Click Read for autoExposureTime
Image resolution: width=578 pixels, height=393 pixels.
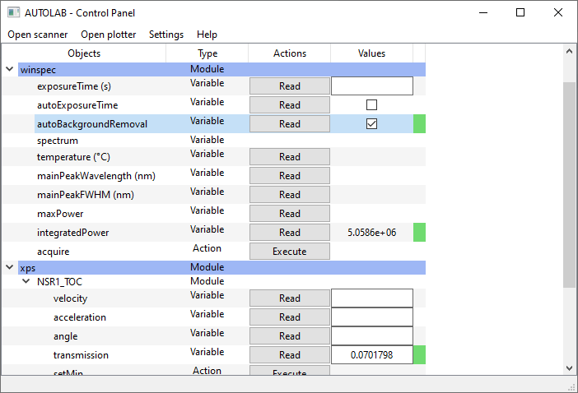(x=290, y=105)
